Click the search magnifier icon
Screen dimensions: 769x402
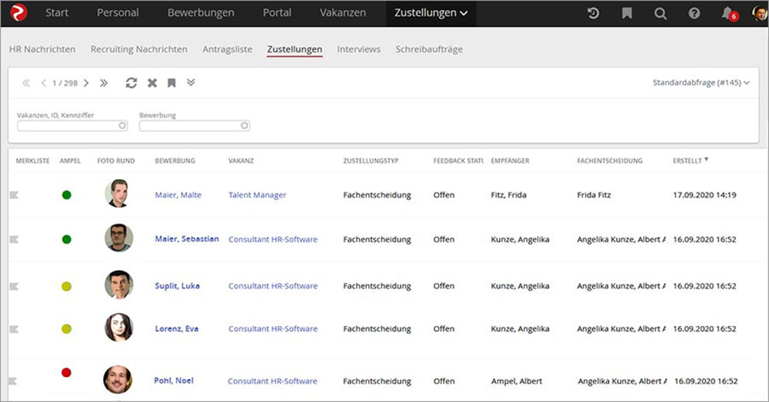[660, 13]
